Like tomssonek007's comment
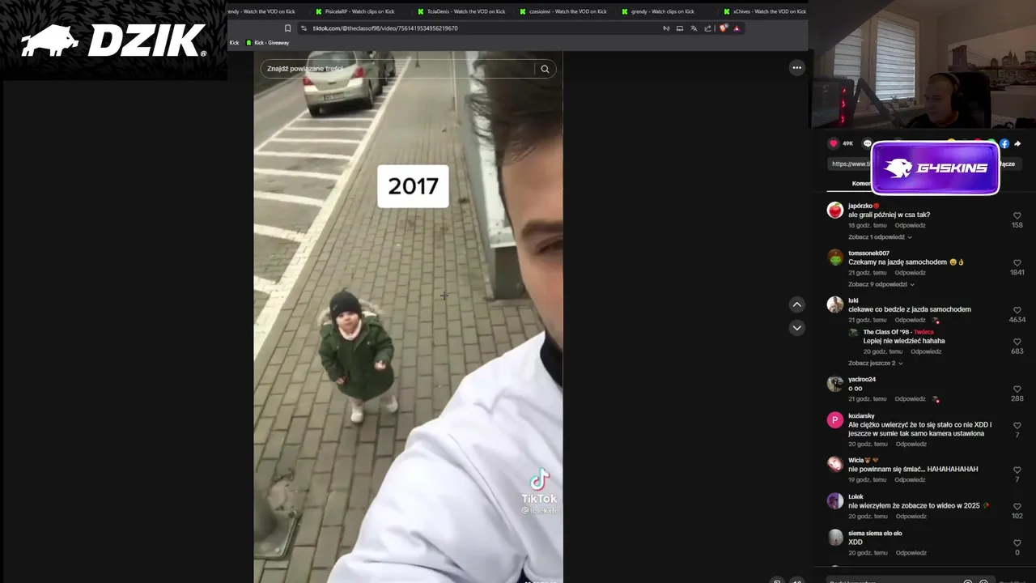The width and height of the screenshot is (1036, 583). coord(1017,263)
